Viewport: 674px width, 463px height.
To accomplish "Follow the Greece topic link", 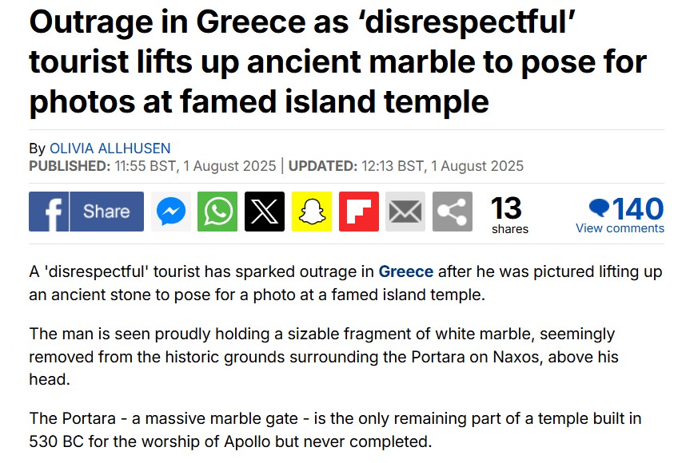I will pyautogui.click(x=406, y=271).
